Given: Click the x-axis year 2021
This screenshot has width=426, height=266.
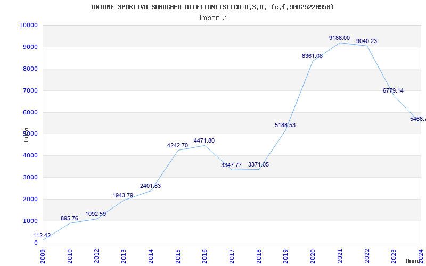Looking at the screenshot, I should (x=340, y=256).
